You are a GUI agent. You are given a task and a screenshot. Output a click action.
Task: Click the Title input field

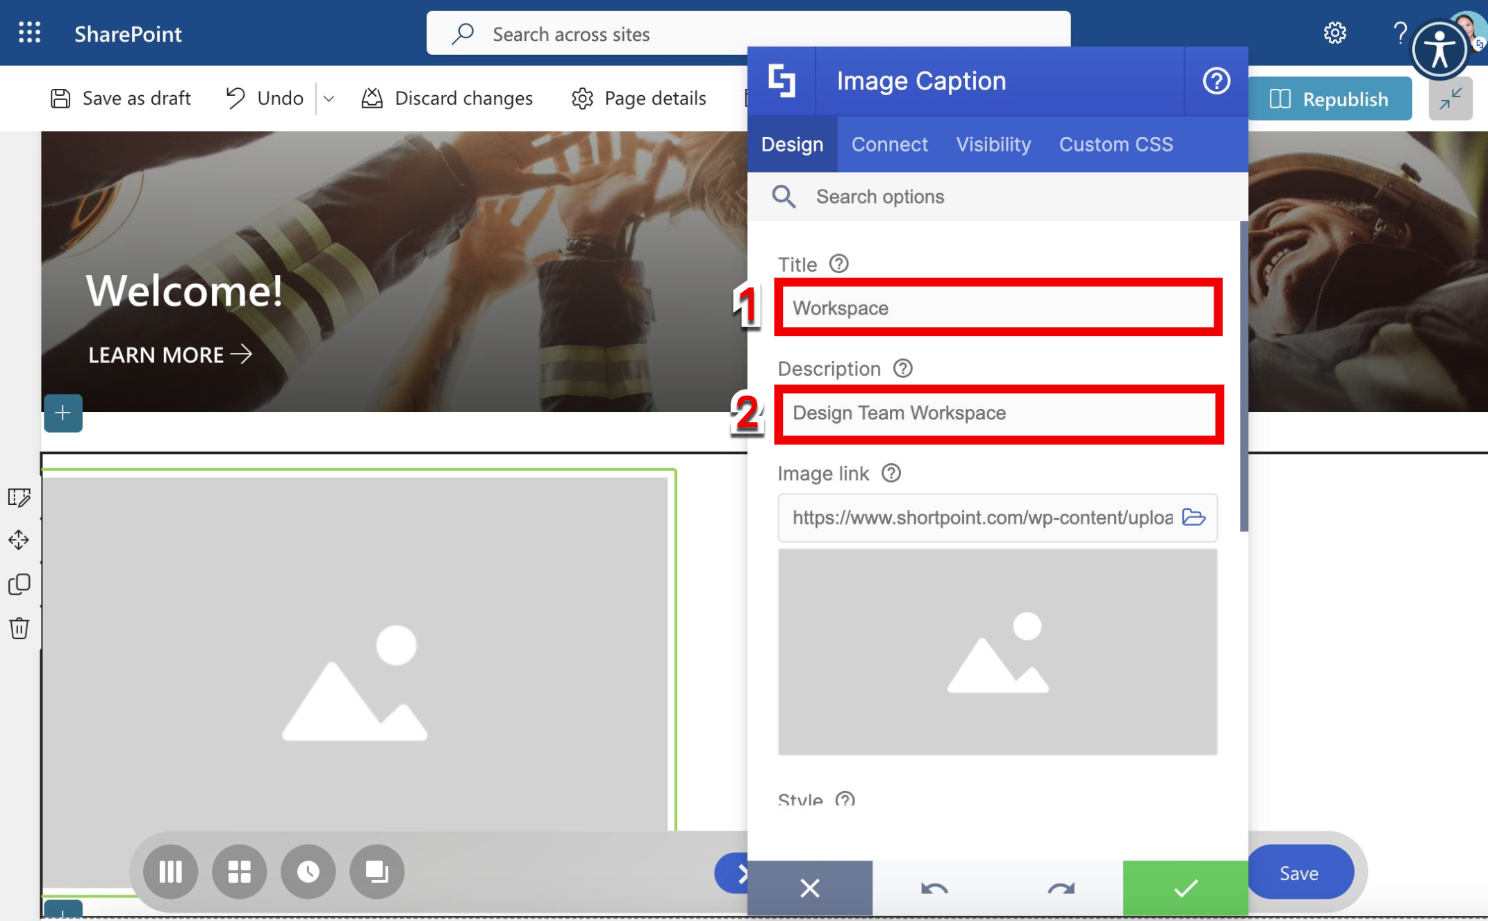click(x=998, y=308)
